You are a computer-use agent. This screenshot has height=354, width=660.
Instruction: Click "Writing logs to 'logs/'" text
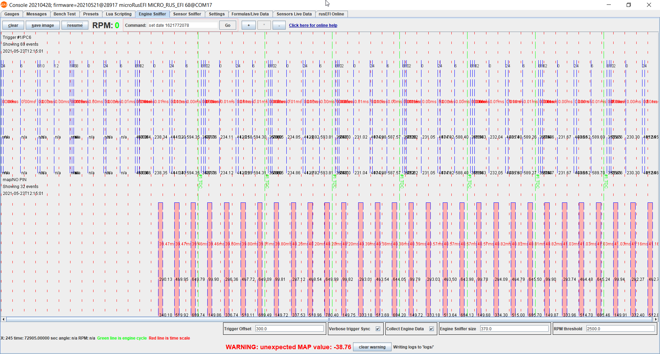tap(413, 347)
